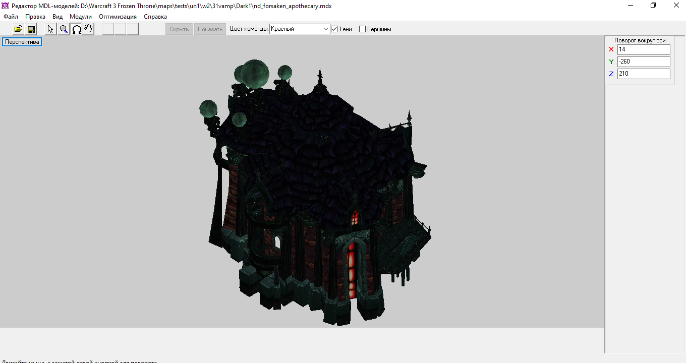Viewport: 686px width, 363px height.
Task: Minimize the MDL editor window
Action: [631, 6]
